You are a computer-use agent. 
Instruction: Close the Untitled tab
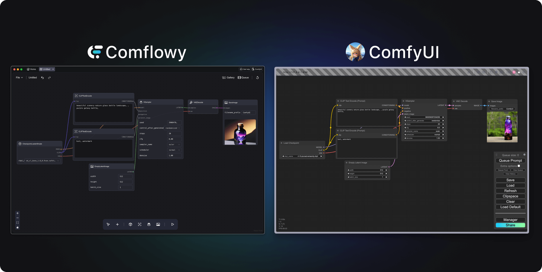click(53, 69)
